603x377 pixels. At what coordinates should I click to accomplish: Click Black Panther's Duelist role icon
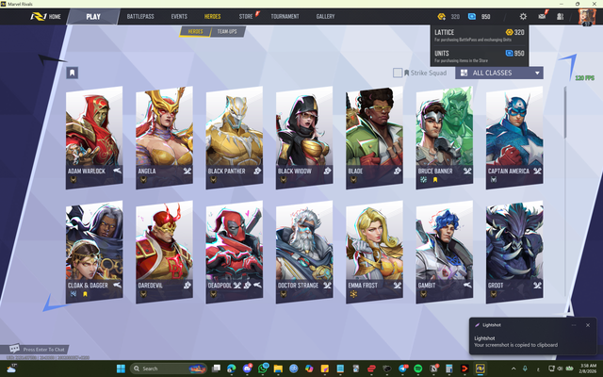pos(257,171)
